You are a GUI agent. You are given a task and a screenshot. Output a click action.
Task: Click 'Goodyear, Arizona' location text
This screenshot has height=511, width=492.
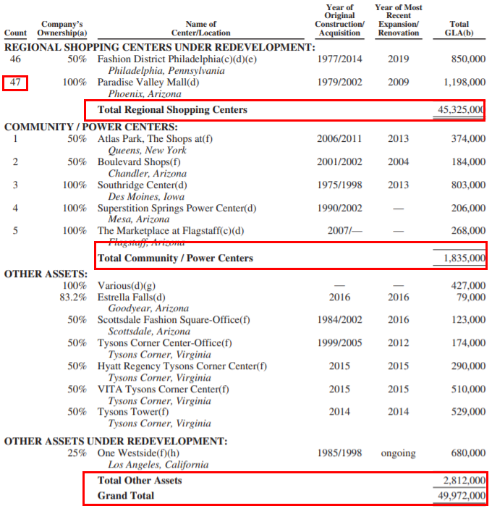[148, 308]
